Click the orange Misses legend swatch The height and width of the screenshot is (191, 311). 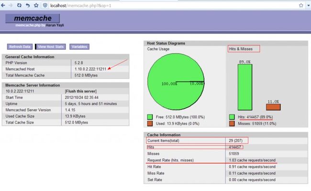[x=232, y=124]
